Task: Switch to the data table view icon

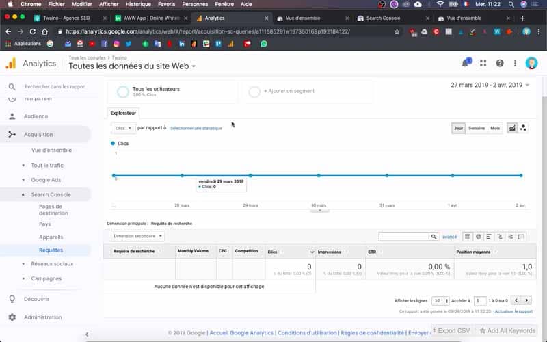Action: point(468,237)
